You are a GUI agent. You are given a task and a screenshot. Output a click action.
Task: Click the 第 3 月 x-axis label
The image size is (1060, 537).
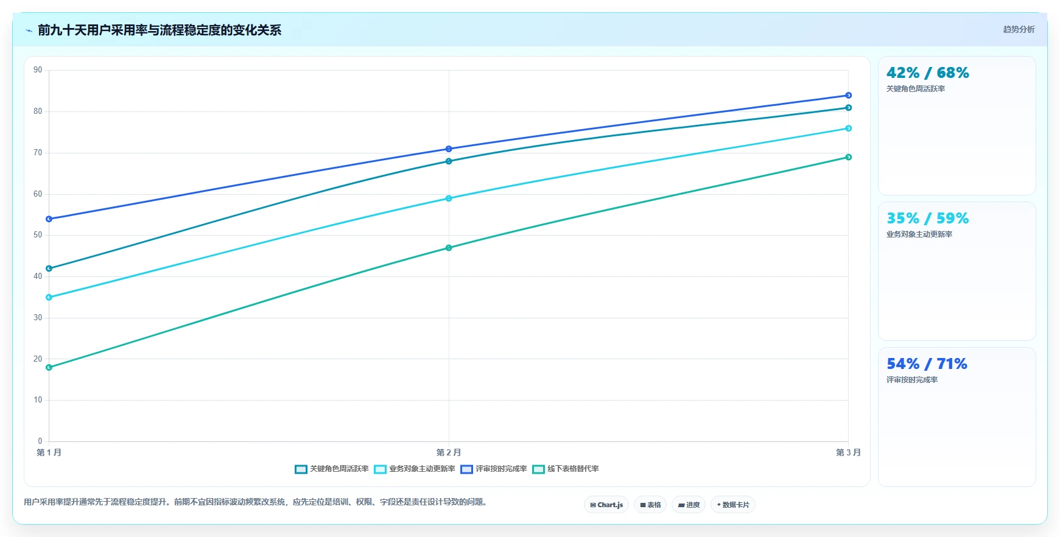(848, 452)
